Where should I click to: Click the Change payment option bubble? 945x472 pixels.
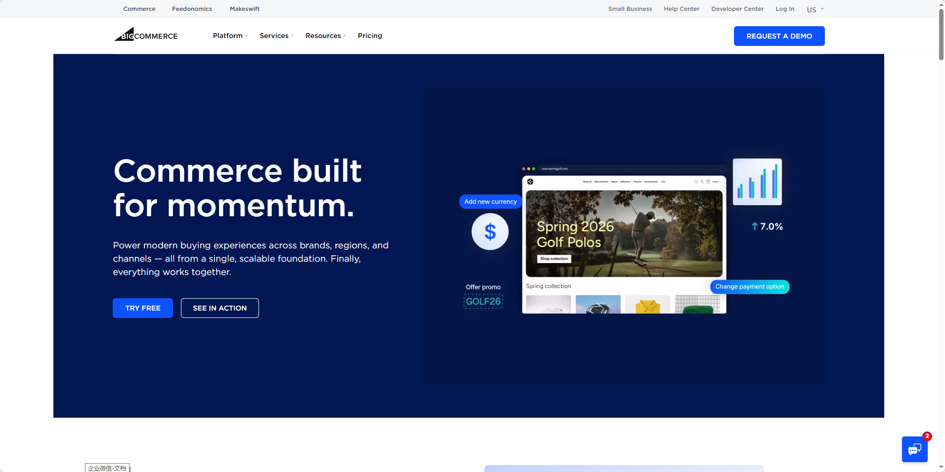tap(749, 287)
